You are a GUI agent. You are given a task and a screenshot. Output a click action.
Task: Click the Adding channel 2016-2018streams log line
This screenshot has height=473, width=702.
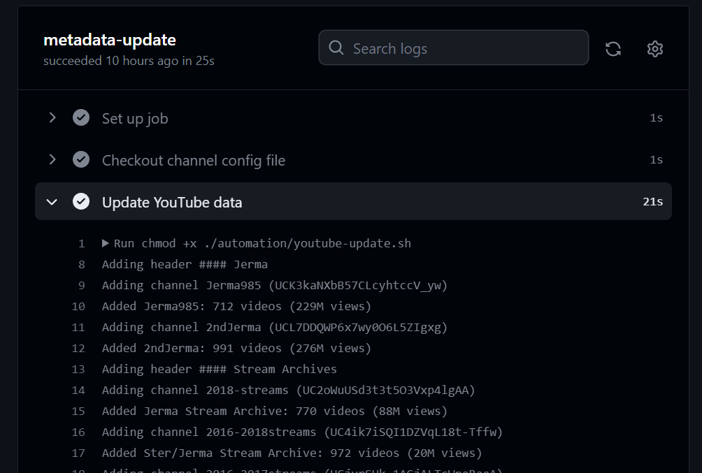pos(303,432)
